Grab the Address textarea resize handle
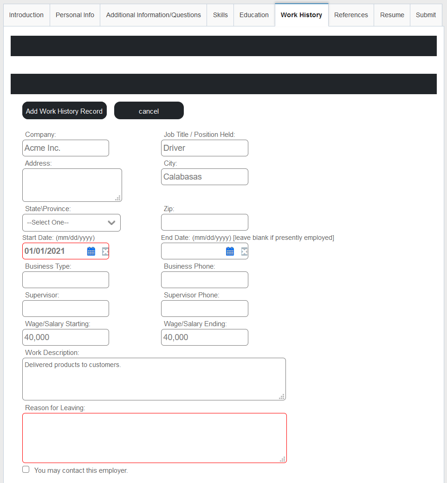This screenshot has height=483, width=447. (118, 198)
